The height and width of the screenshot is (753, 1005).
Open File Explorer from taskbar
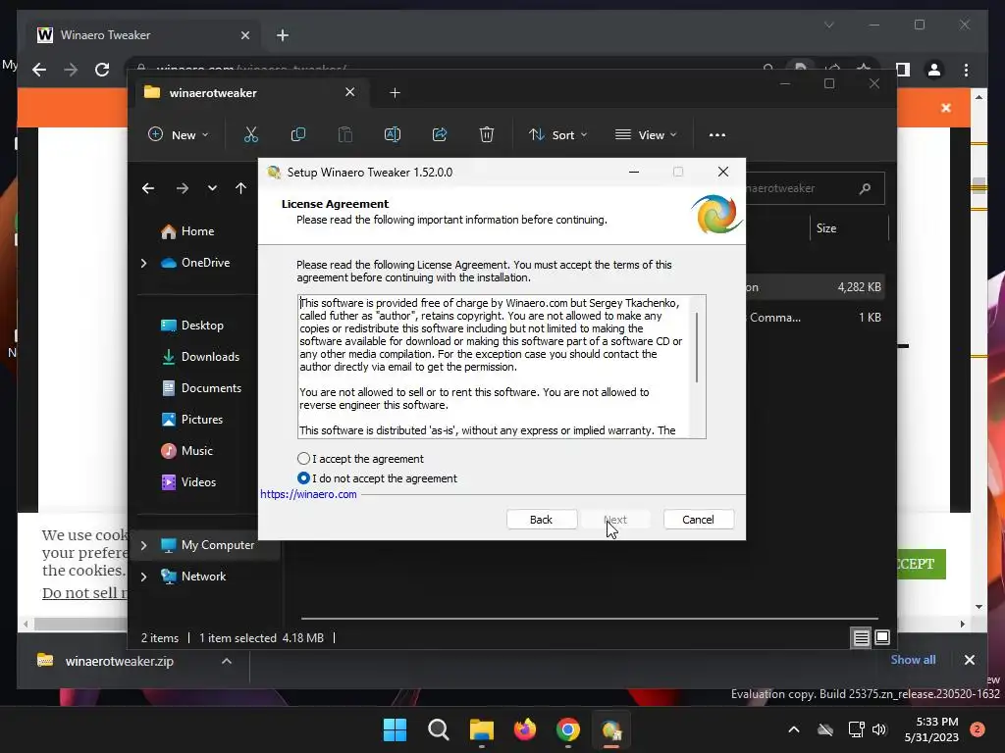tap(482, 729)
